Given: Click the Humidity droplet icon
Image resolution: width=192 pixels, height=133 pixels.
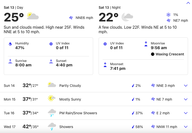Looking at the screenshot, I should 10,44.
